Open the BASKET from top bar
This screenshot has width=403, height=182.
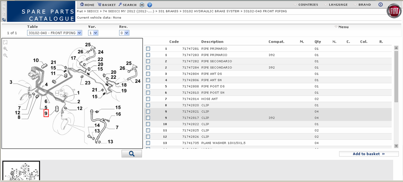click(107, 5)
